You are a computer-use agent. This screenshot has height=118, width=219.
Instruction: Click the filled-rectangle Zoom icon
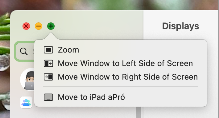click(x=48, y=50)
